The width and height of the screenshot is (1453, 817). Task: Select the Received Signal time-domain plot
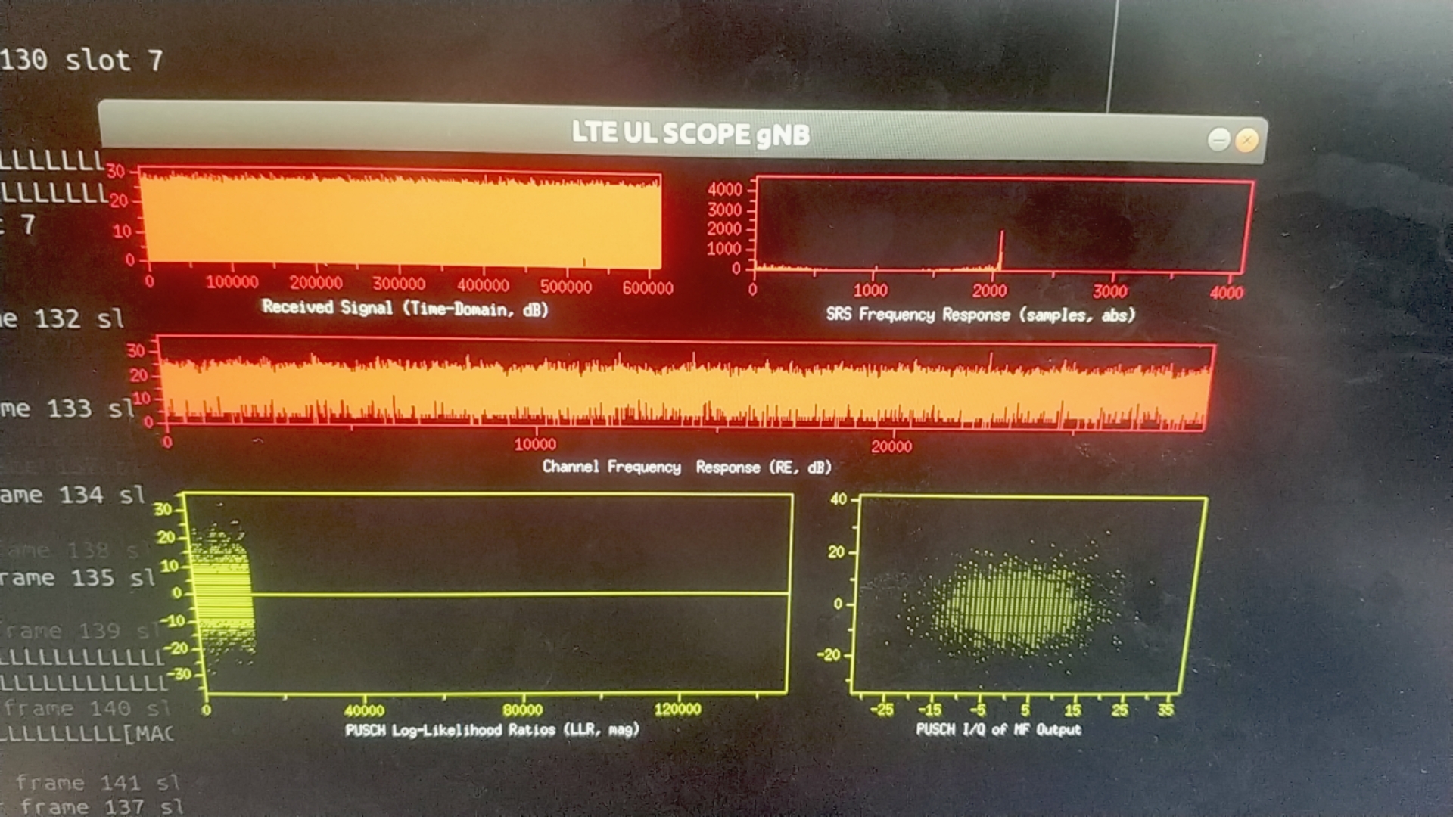401,219
